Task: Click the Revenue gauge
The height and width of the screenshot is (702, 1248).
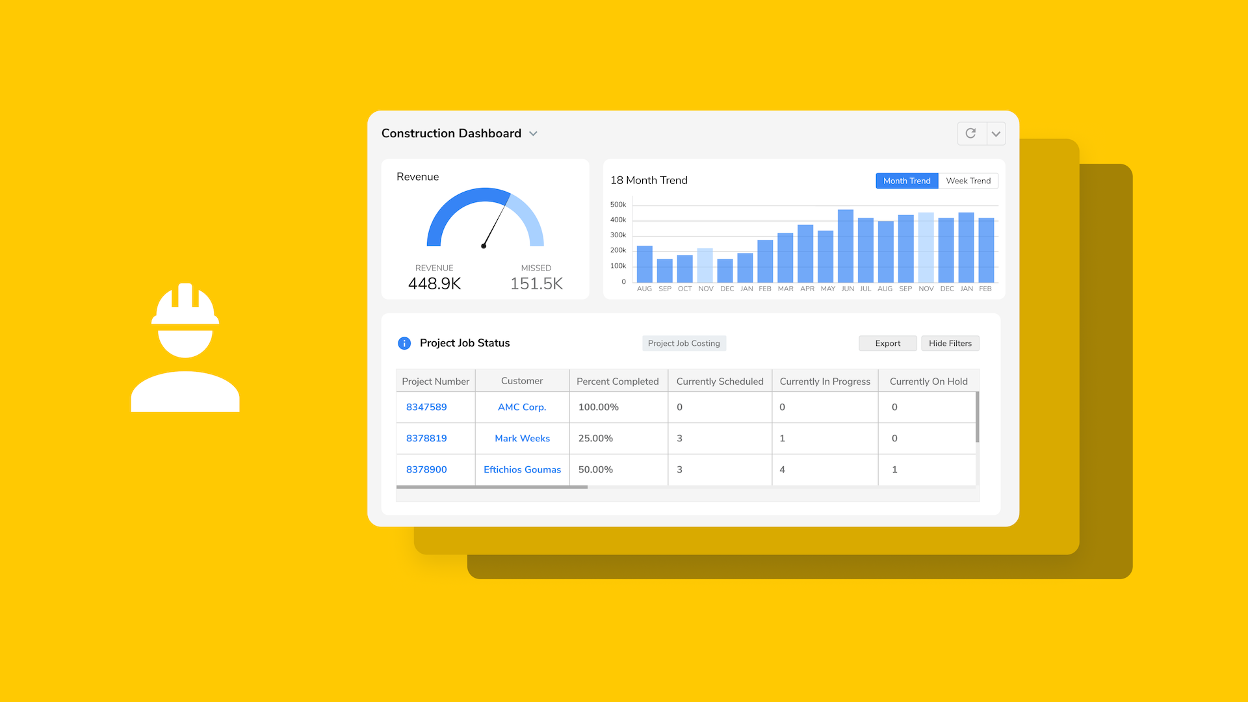Action: click(x=485, y=218)
